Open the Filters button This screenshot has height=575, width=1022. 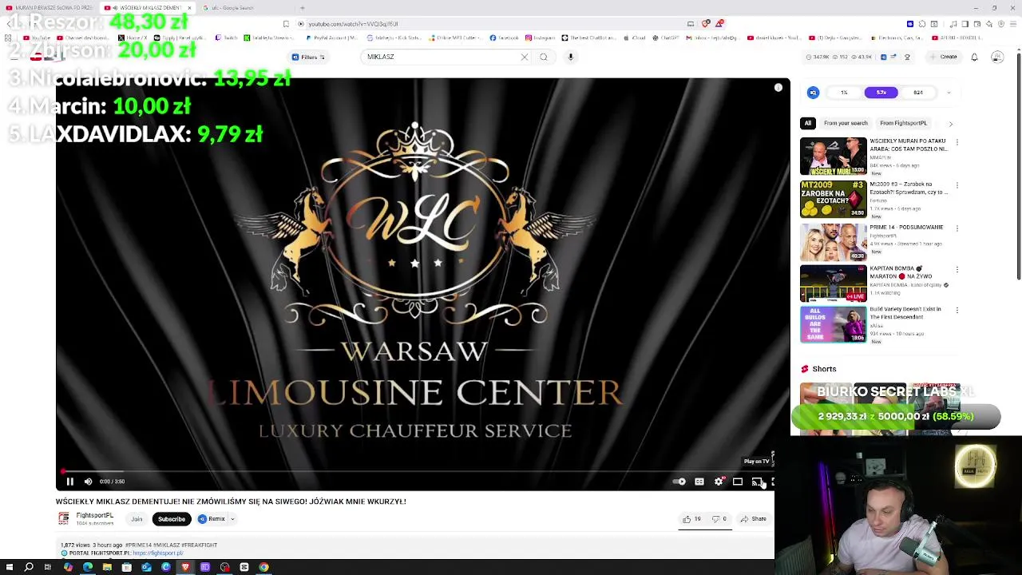[308, 57]
